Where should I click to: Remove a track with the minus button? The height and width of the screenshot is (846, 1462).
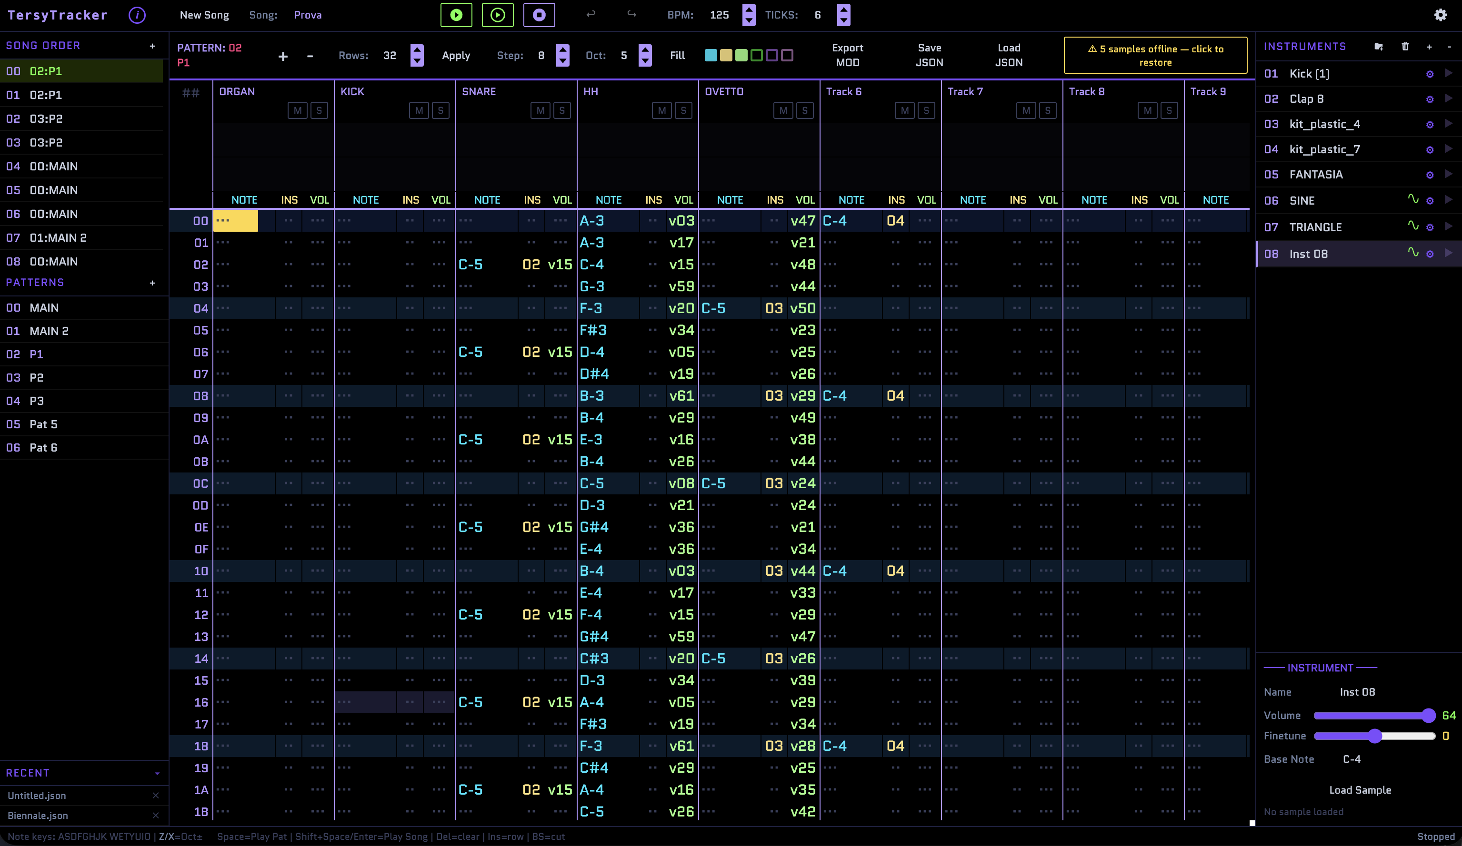(x=310, y=56)
